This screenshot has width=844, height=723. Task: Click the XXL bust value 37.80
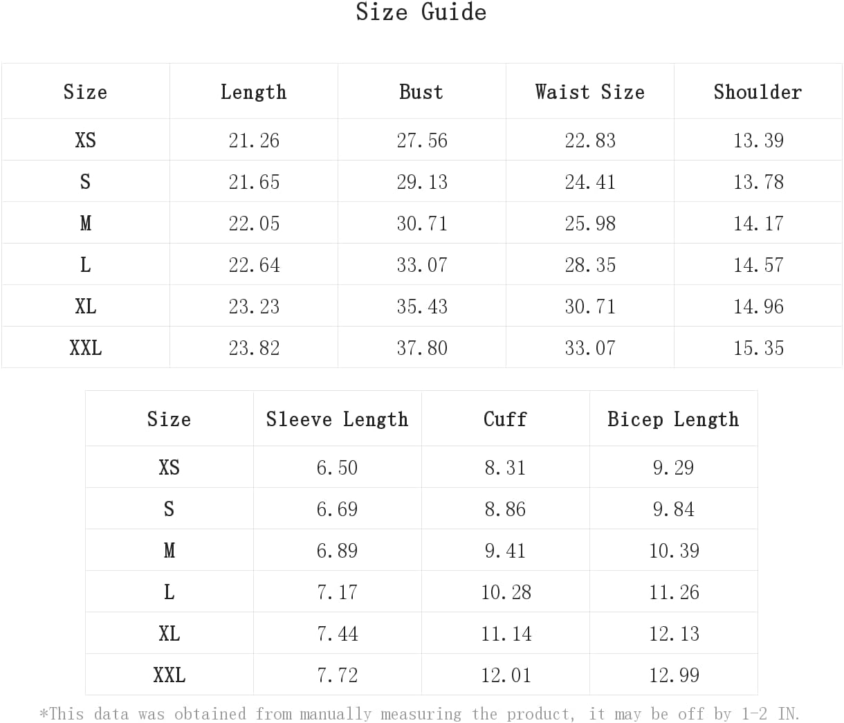[x=422, y=347]
